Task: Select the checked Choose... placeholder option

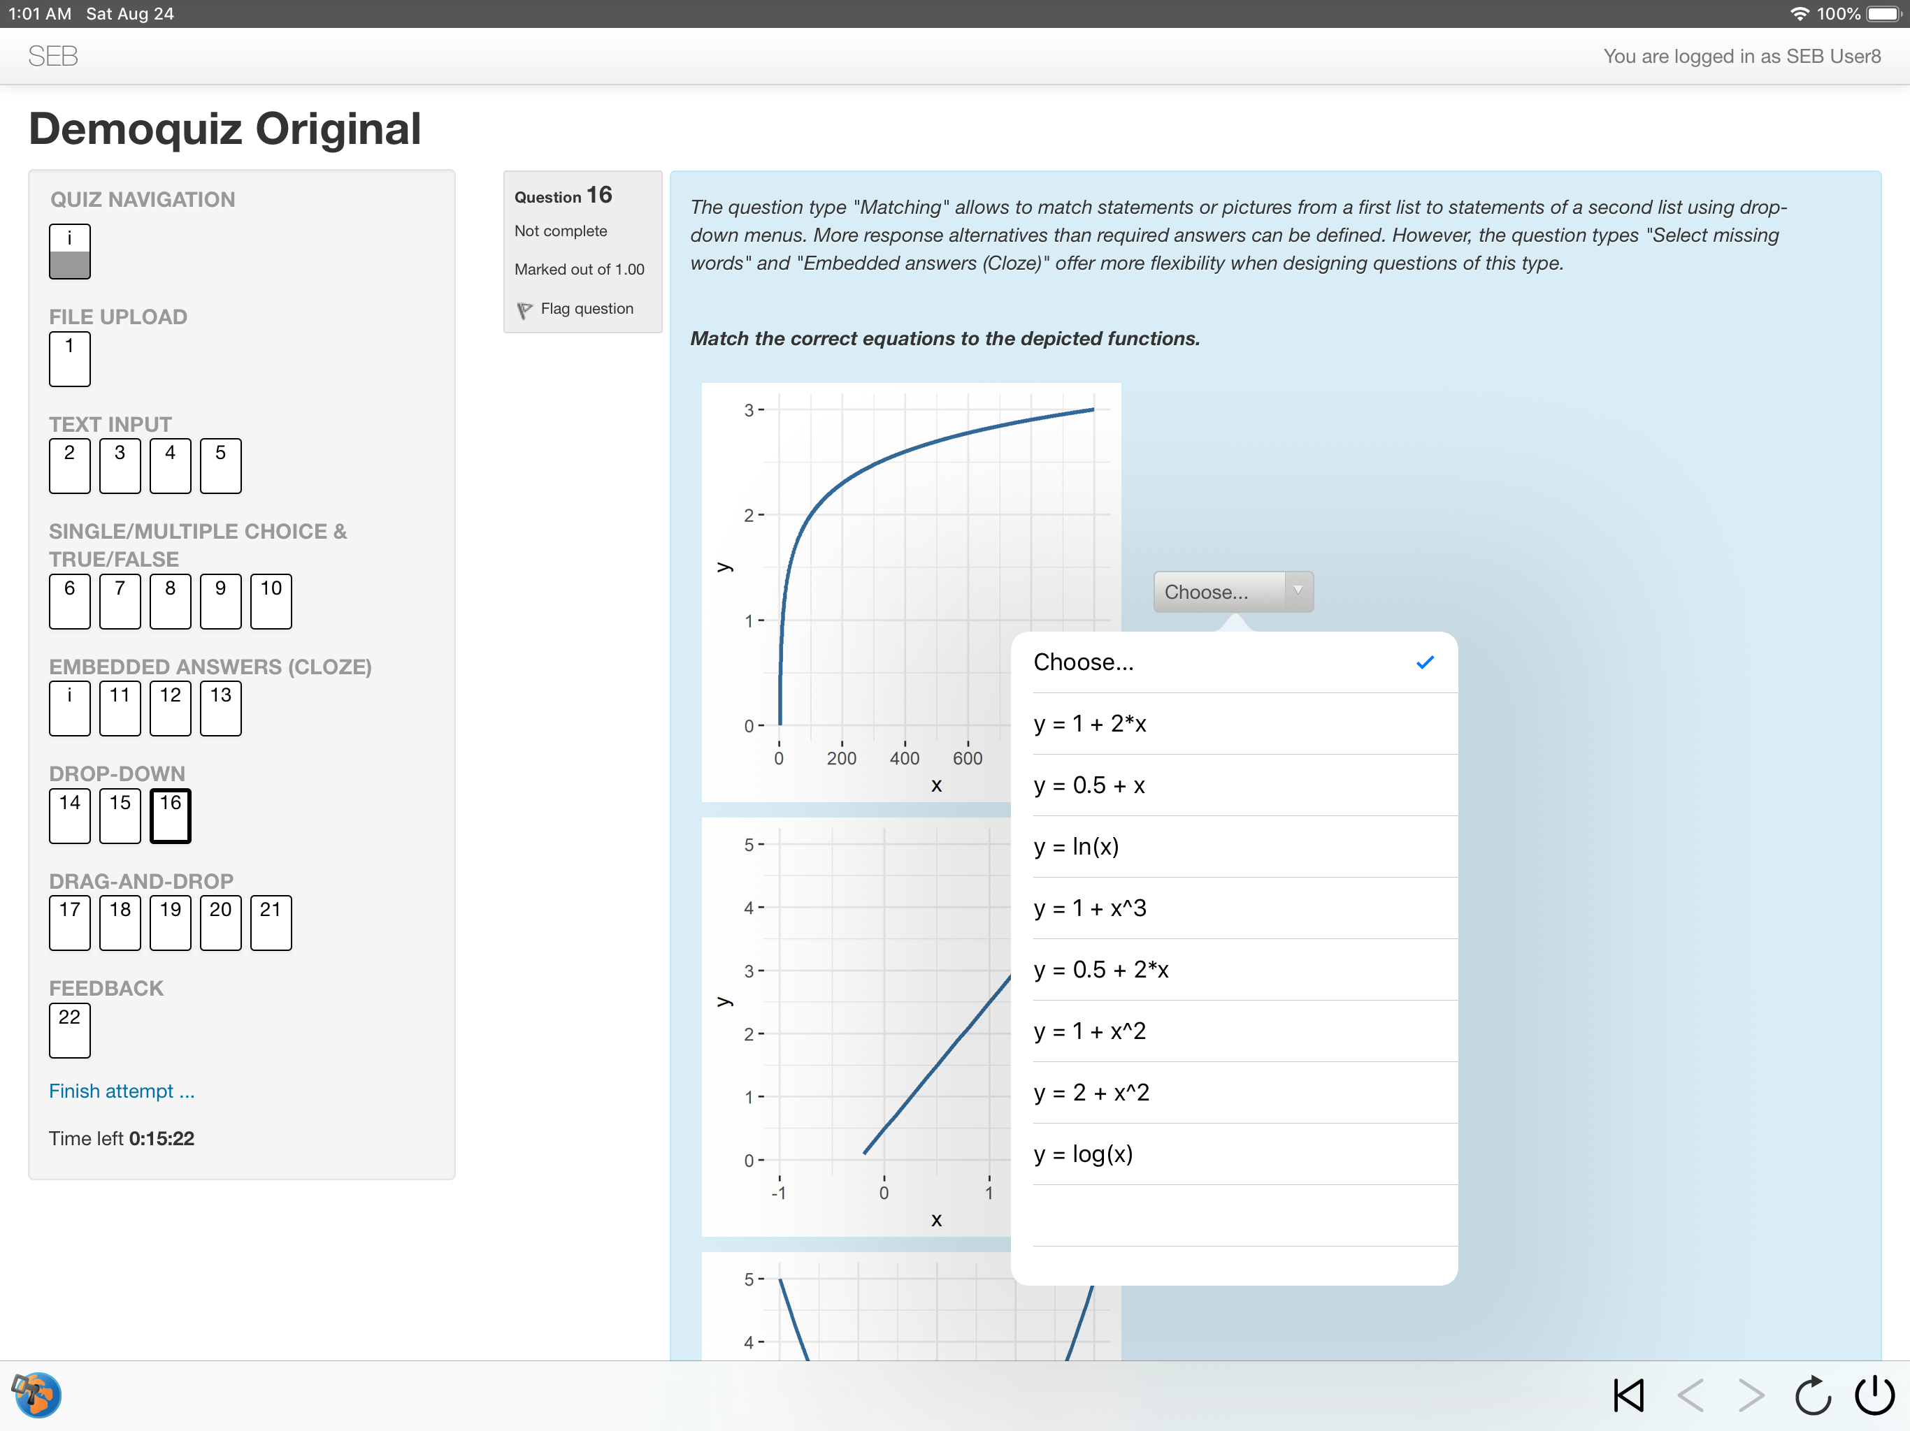Action: click(x=1084, y=663)
